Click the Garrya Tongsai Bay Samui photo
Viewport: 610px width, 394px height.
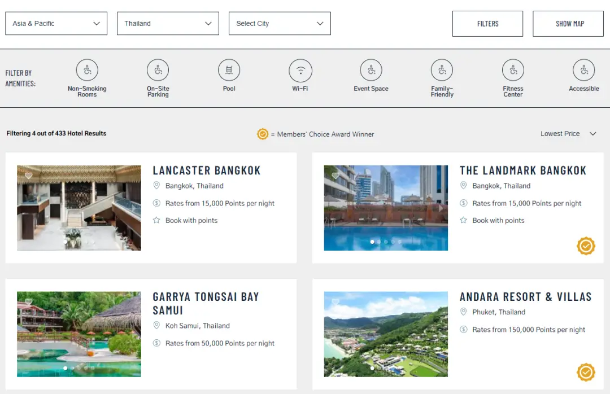[79, 334]
